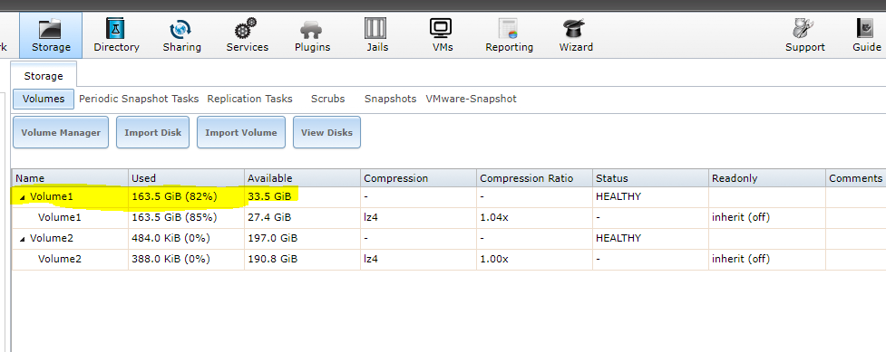
Task: Collapse the Volume2 tree arrow
Action: (23, 239)
